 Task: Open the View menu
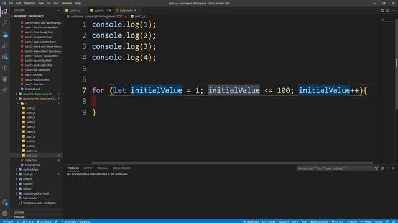click(x=41, y=3)
